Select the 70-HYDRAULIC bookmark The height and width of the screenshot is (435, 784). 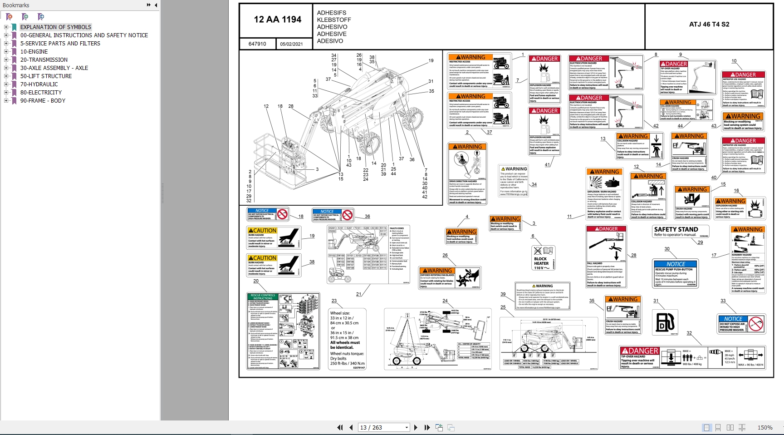[39, 84]
